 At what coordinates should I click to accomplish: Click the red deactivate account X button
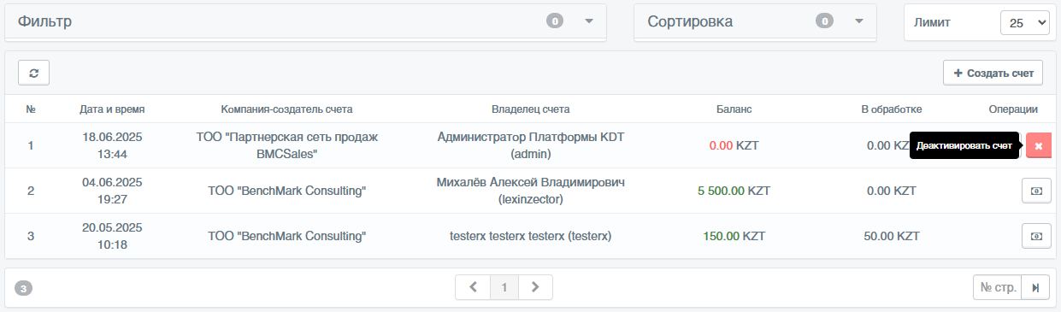pos(1038,146)
